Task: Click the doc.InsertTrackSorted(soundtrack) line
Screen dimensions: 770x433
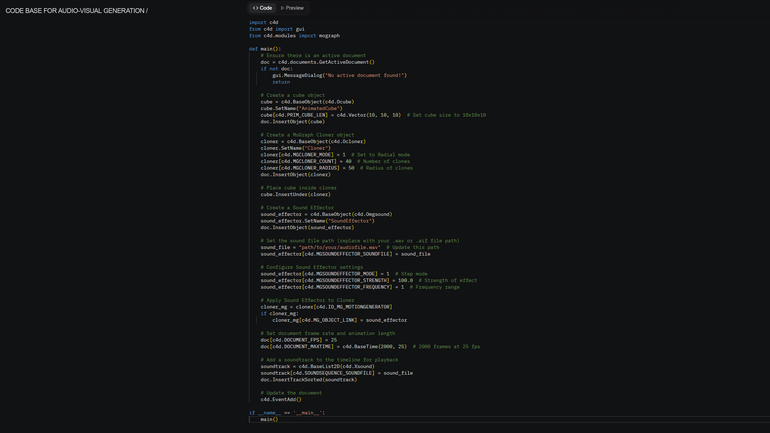Action: [x=308, y=380]
